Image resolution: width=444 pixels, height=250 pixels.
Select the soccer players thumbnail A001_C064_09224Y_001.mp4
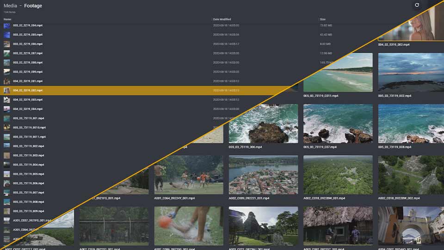point(188,175)
